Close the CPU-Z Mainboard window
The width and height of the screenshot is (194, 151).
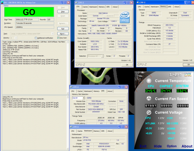[x=126, y=127]
